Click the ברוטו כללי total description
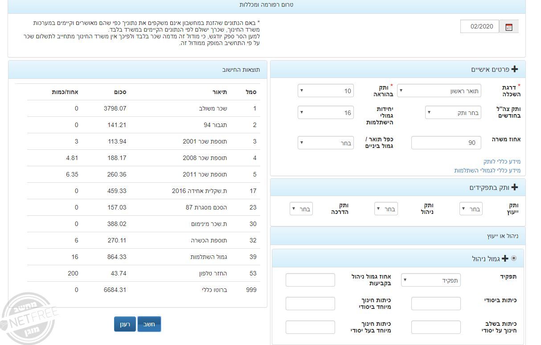 214,290
